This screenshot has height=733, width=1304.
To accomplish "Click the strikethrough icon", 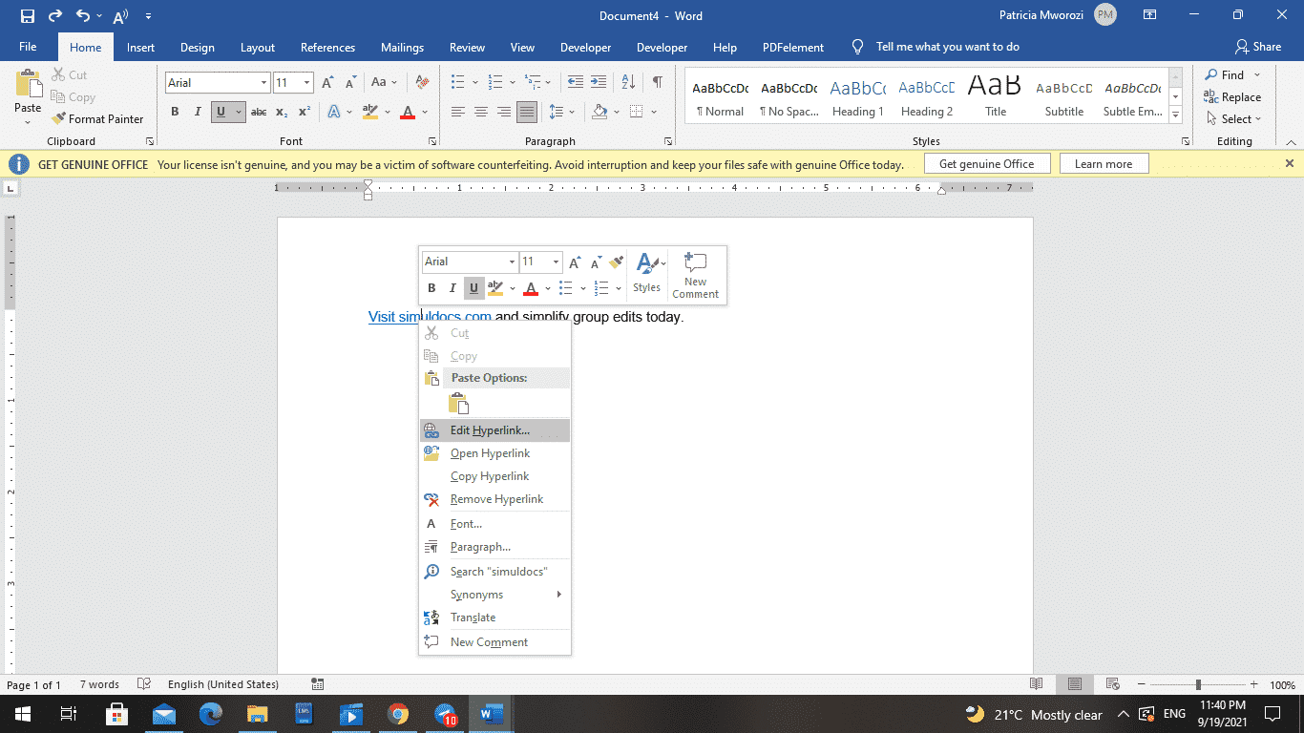I will pos(259,112).
